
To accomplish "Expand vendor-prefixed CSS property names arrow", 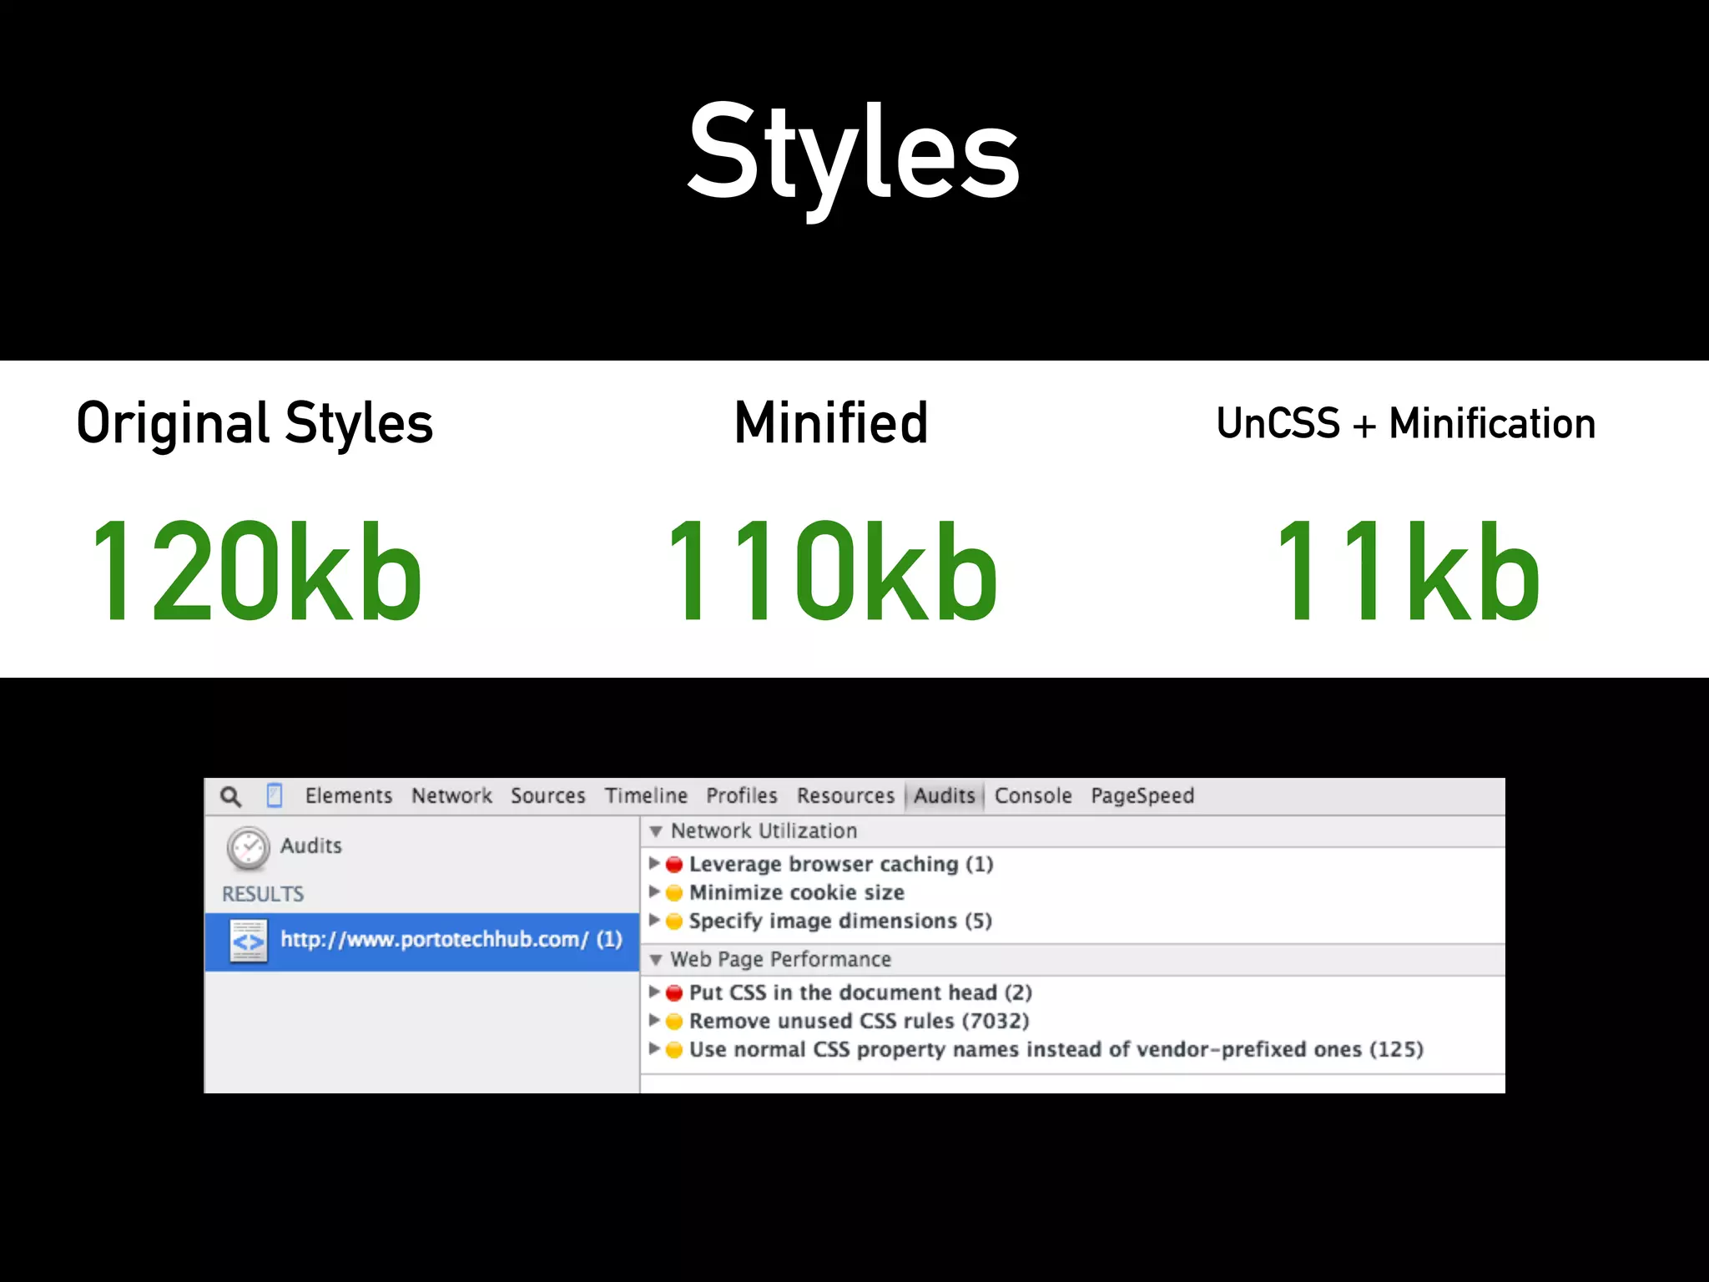I will 654,1048.
